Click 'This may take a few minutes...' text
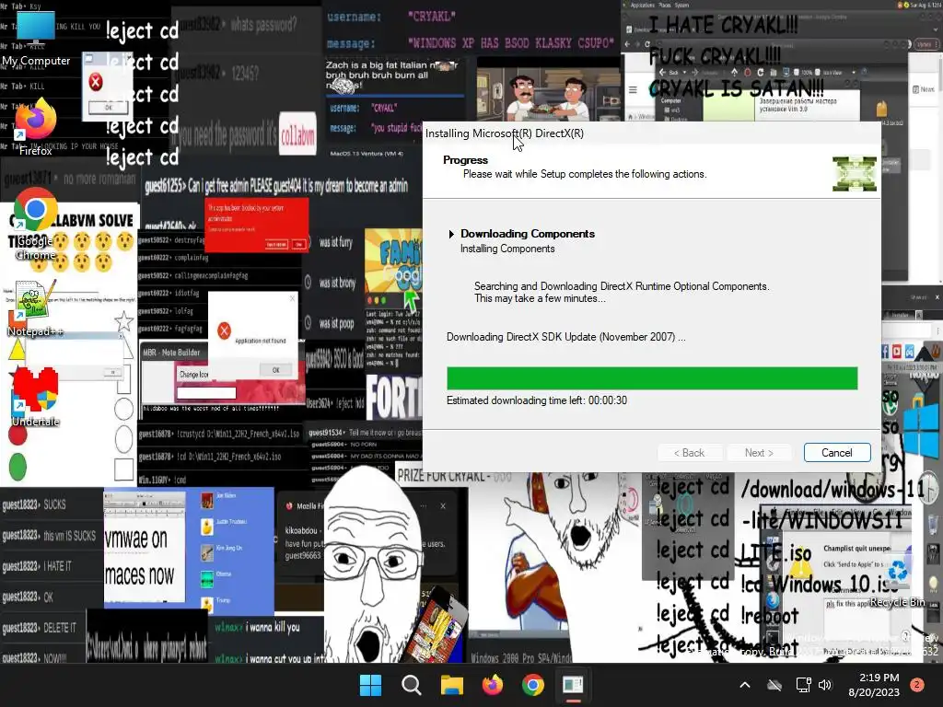Screen dimensions: 943x707 pos(540,299)
